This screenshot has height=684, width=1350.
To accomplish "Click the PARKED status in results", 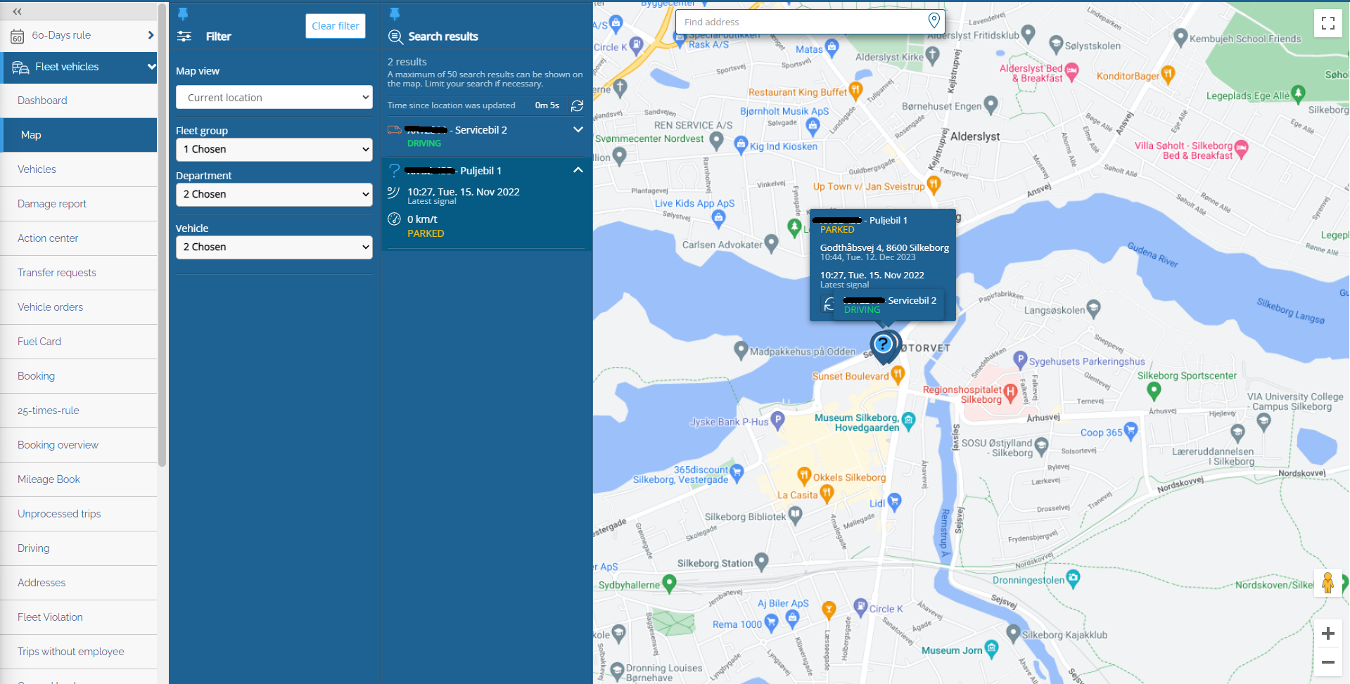I will 426,233.
